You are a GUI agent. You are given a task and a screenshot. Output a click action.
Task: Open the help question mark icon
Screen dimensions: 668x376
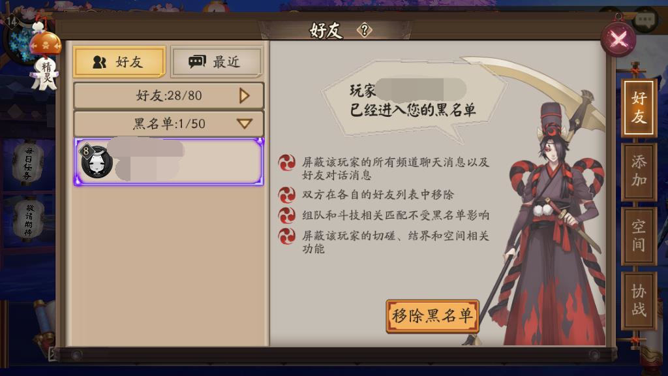364,30
